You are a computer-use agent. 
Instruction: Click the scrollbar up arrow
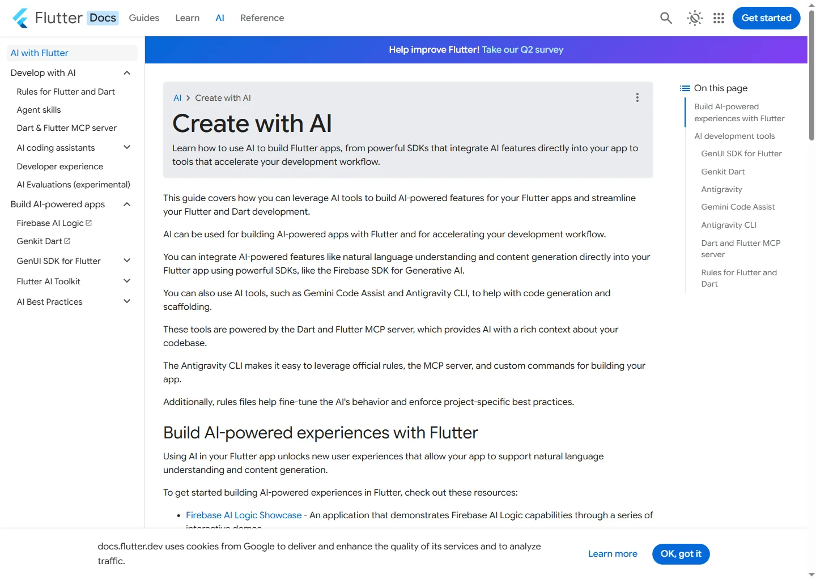(x=811, y=4)
